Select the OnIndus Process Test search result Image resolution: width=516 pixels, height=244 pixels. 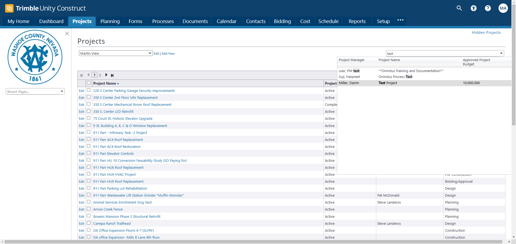pyautogui.click(x=424, y=77)
